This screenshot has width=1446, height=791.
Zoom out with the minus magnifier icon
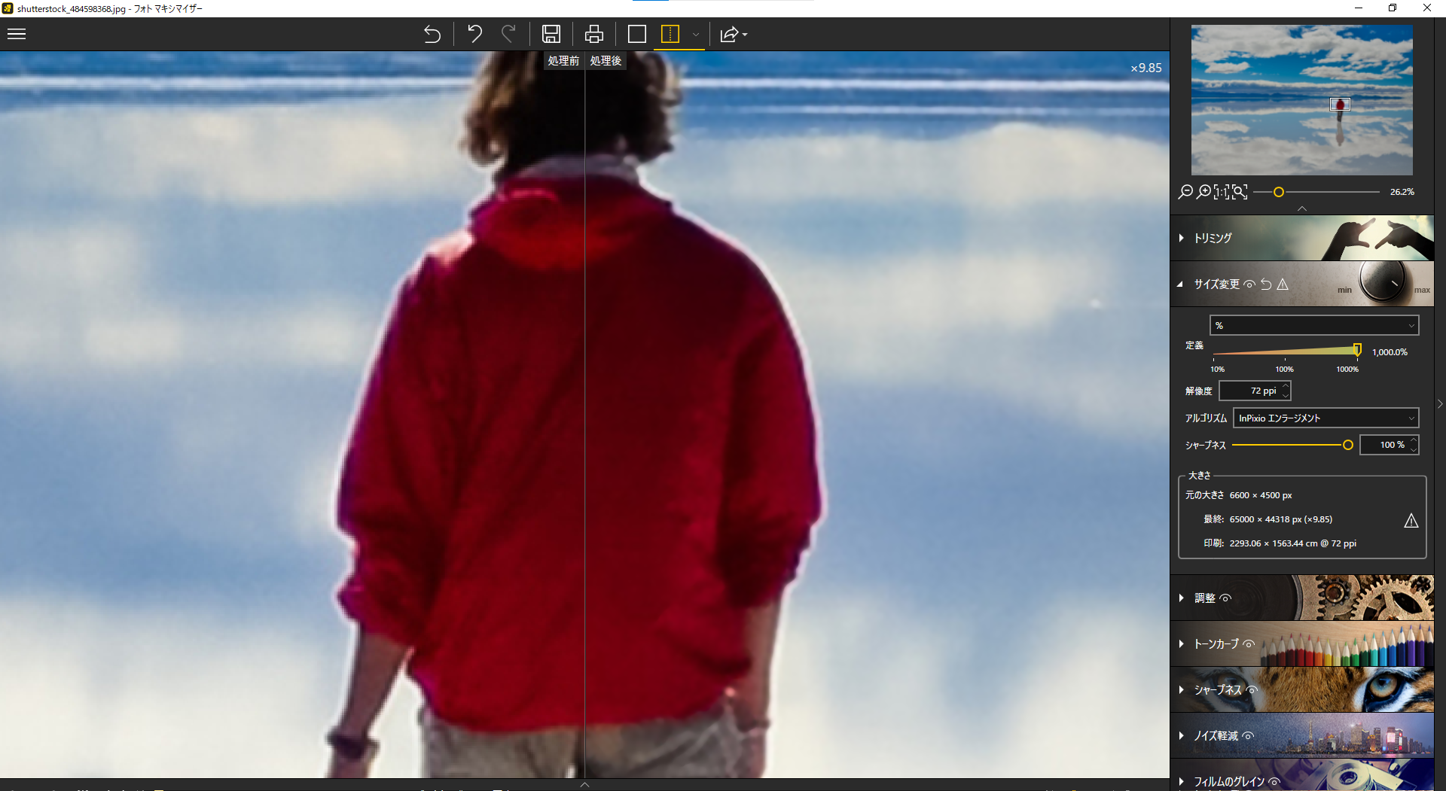coord(1185,192)
